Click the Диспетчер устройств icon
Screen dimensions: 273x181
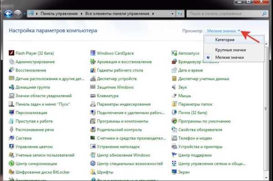[x=93, y=79]
